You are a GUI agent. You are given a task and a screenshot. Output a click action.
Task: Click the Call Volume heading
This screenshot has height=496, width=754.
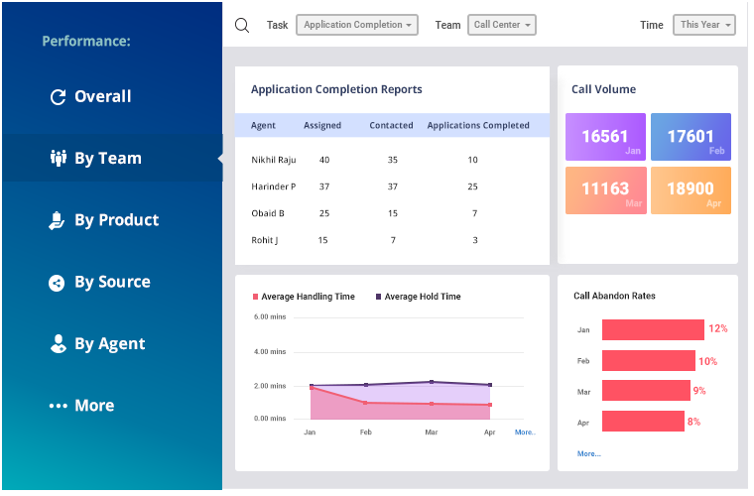(x=603, y=89)
